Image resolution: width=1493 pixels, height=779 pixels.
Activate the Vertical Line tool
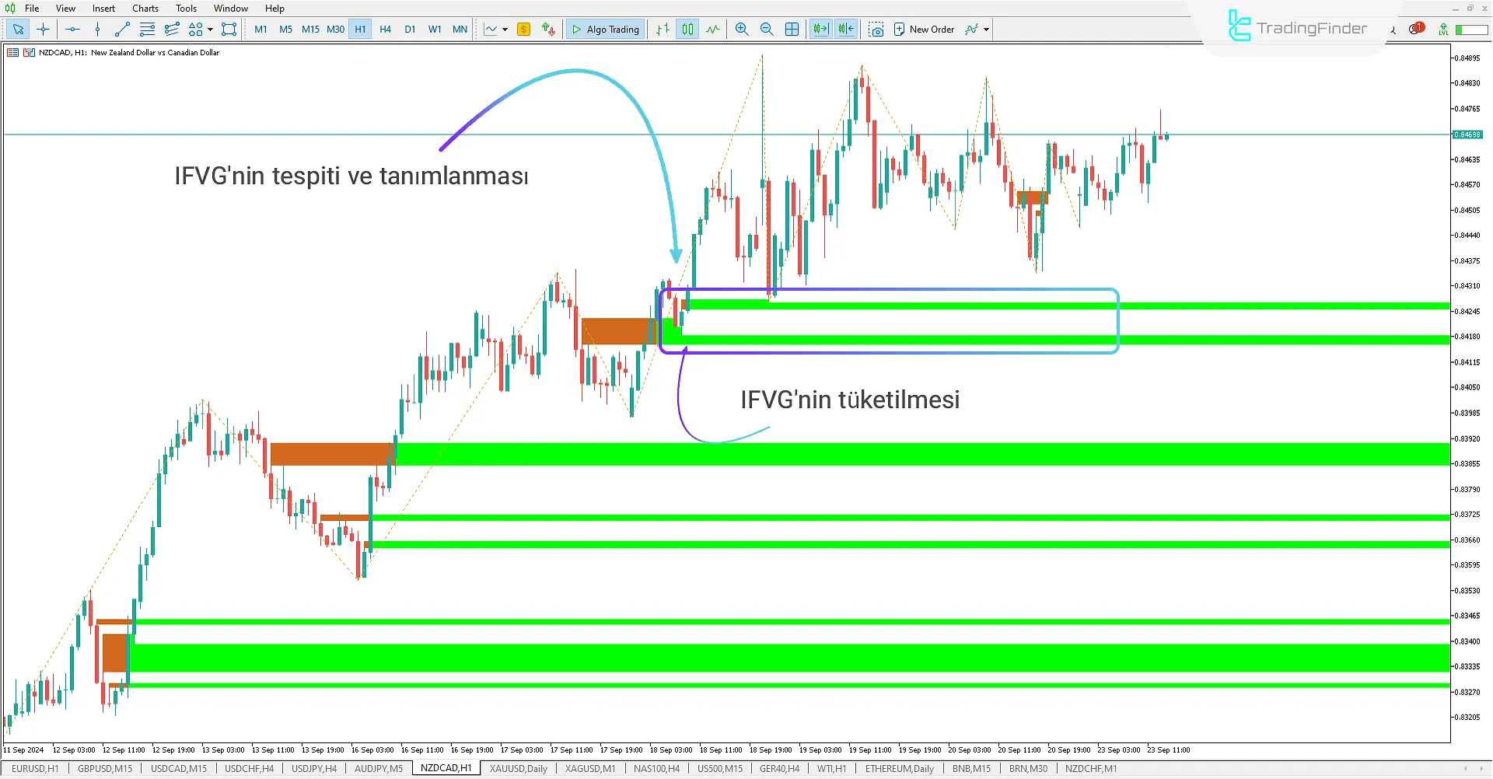tap(97, 29)
